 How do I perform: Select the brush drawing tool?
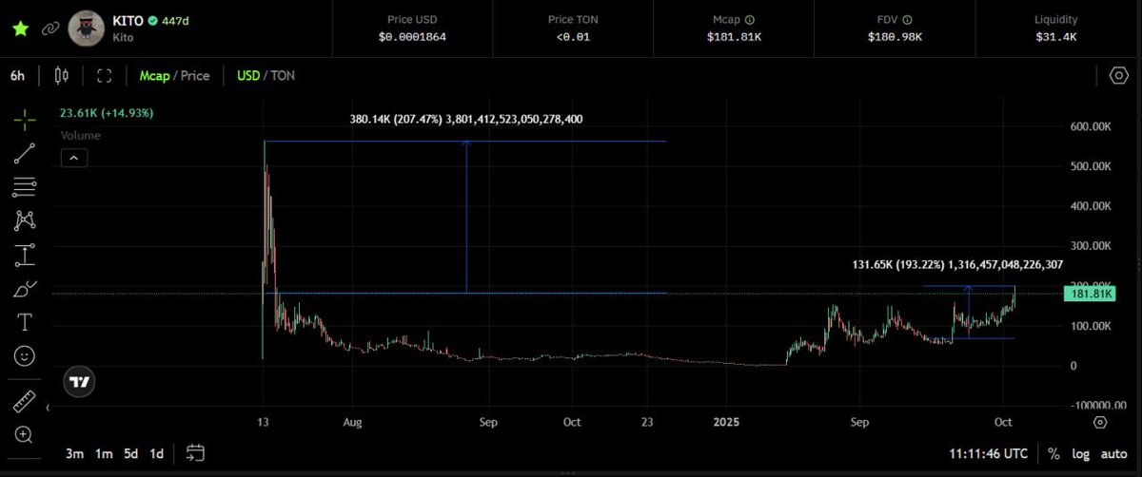[25, 288]
